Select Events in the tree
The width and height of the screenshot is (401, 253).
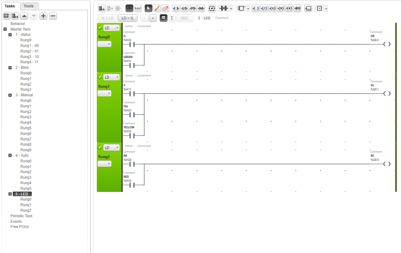tap(16, 222)
